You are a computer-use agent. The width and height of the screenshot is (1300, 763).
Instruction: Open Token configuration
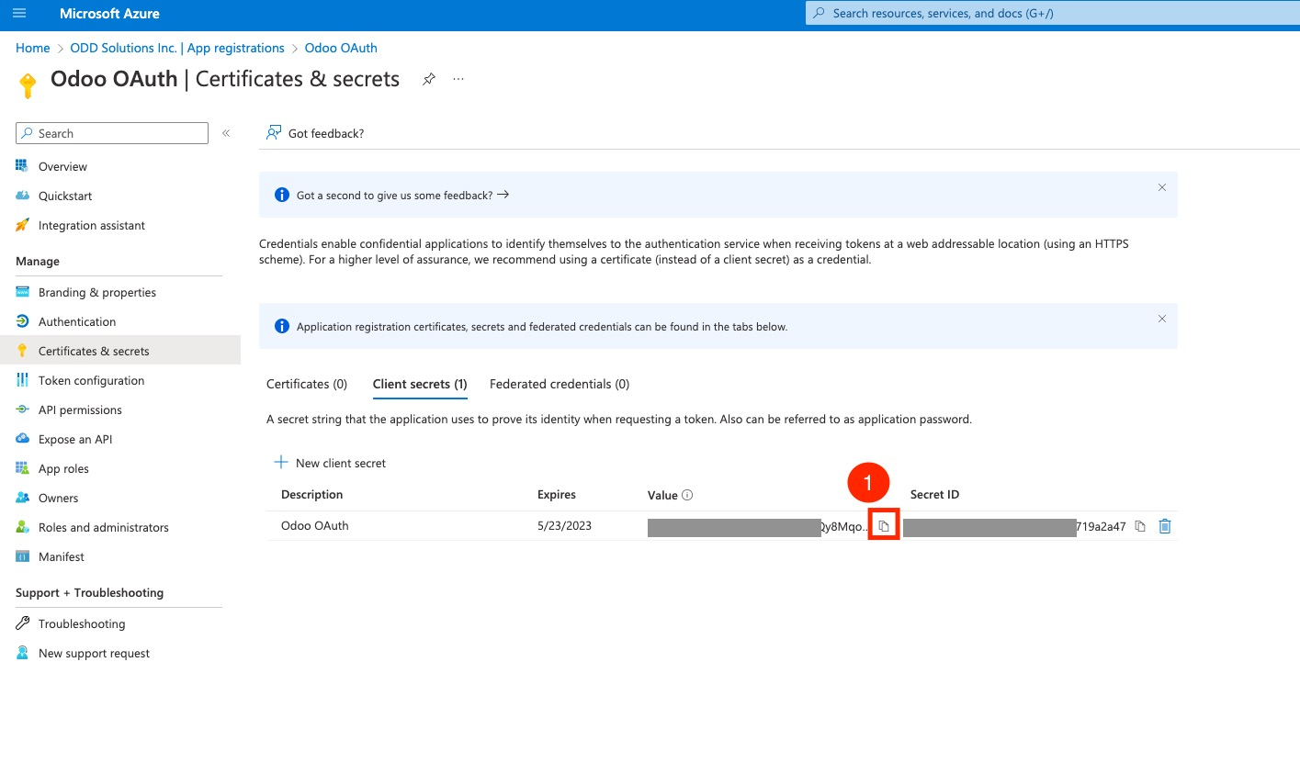point(91,380)
